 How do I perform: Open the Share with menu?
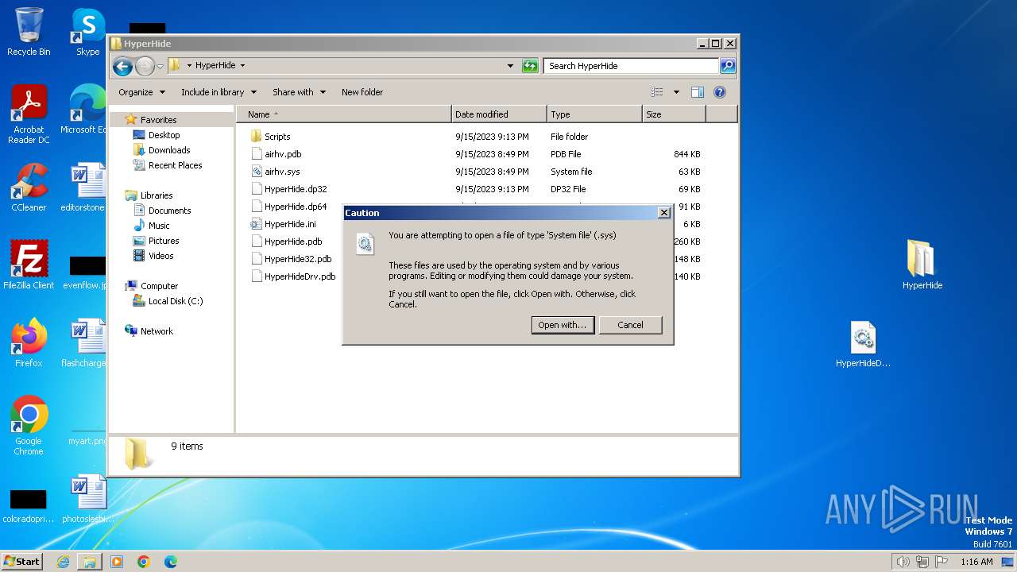point(299,92)
